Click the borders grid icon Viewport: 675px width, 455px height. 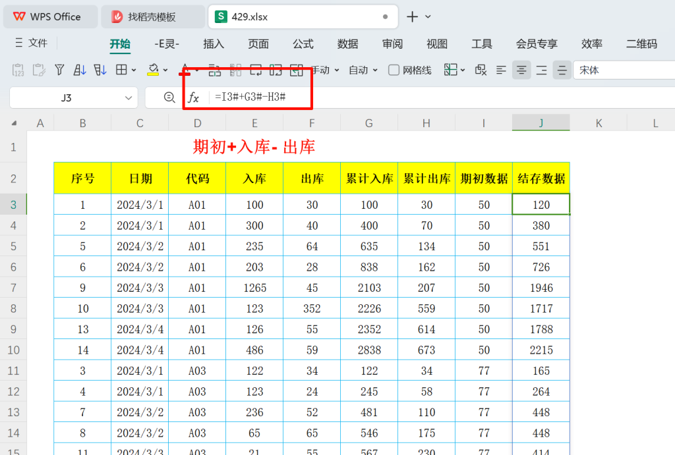coord(121,70)
